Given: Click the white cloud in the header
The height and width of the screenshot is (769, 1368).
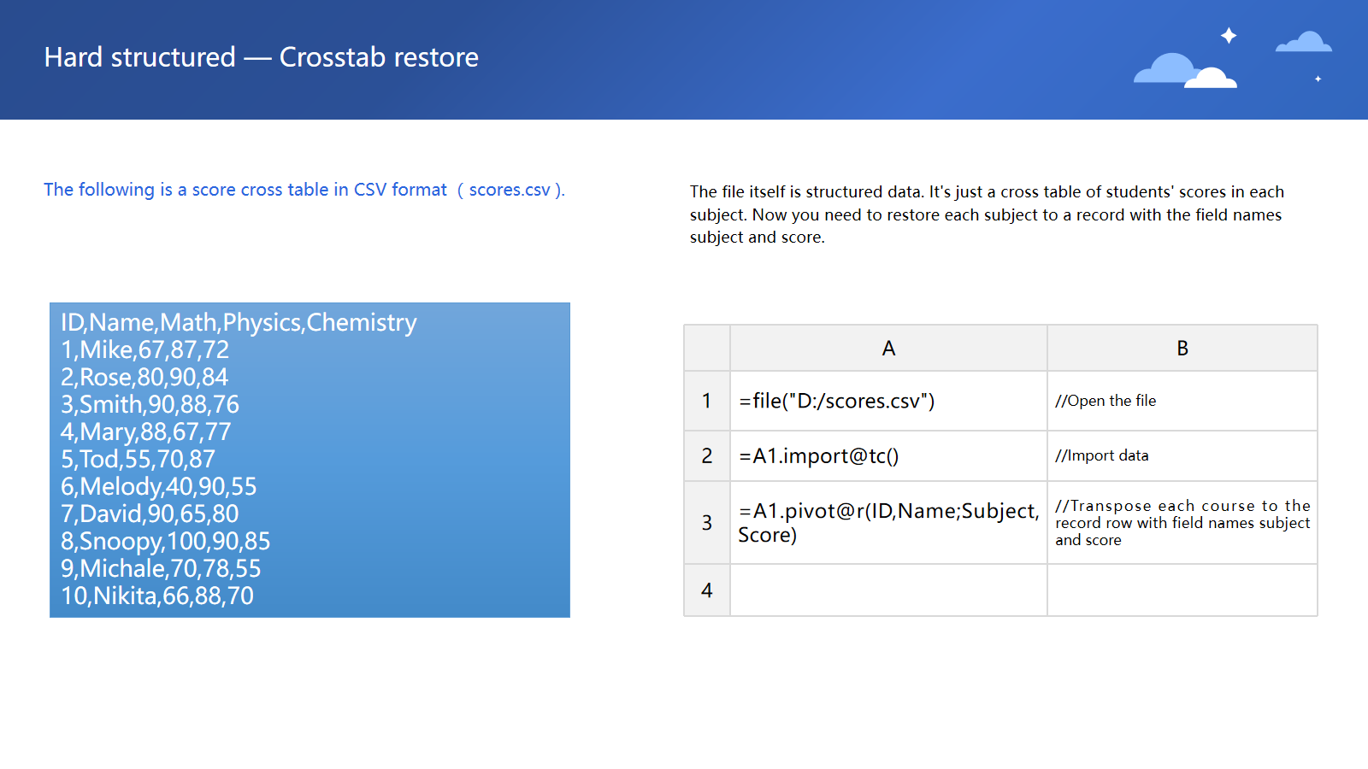Looking at the screenshot, I should tap(1212, 79).
